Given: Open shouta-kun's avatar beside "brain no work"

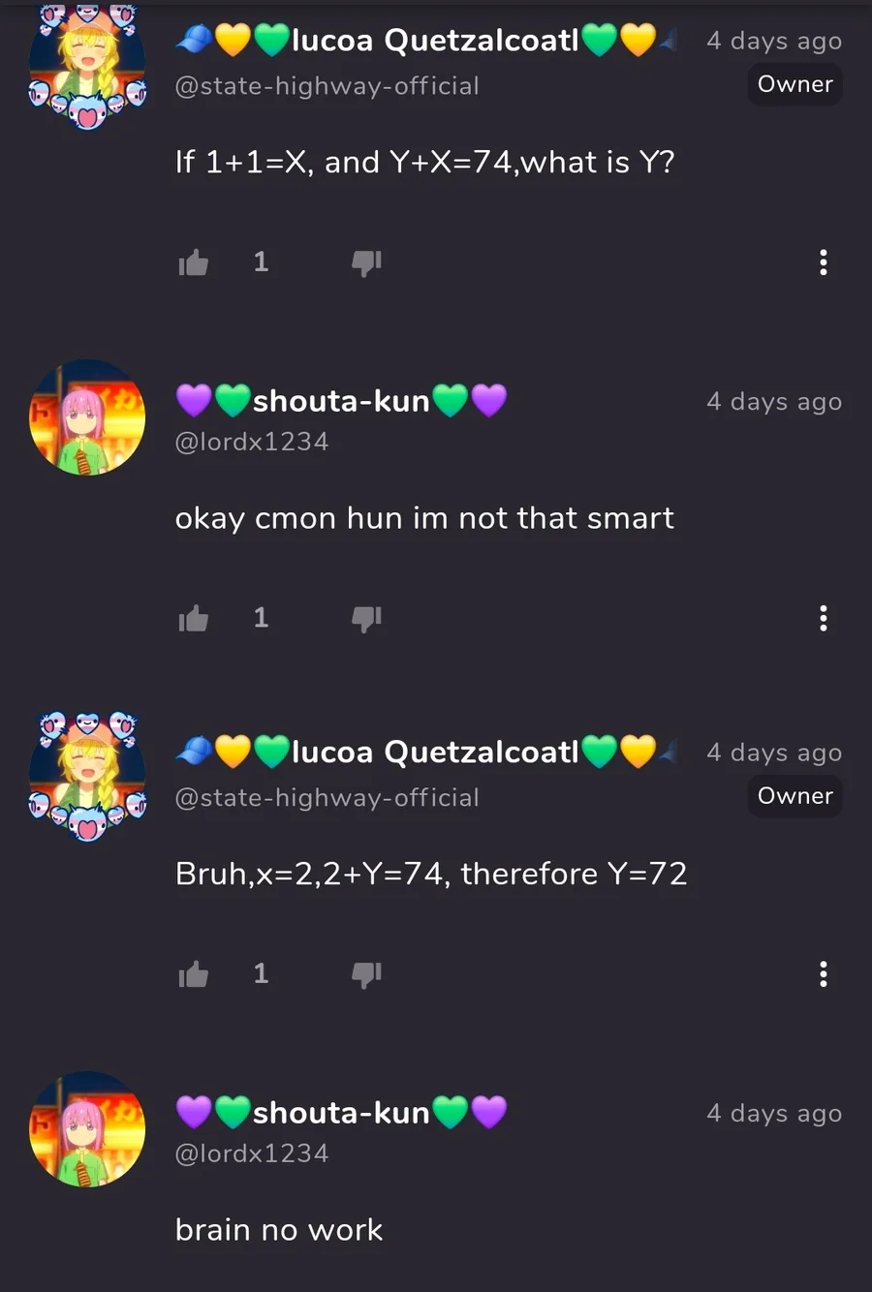Looking at the screenshot, I should (87, 1129).
